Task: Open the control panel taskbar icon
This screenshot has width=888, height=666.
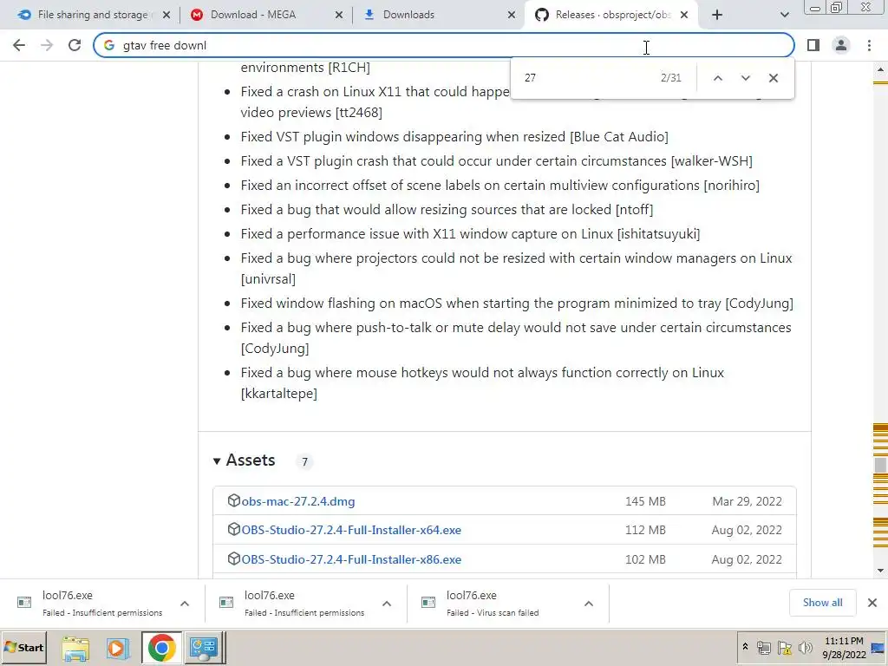Action: click(x=204, y=648)
